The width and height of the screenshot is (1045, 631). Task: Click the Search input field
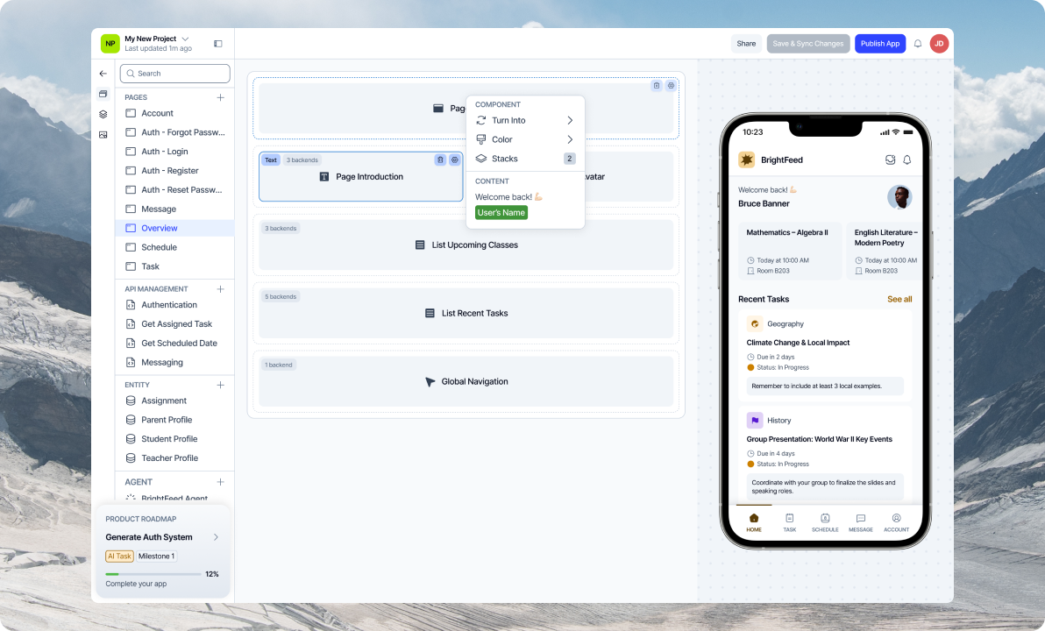175,74
